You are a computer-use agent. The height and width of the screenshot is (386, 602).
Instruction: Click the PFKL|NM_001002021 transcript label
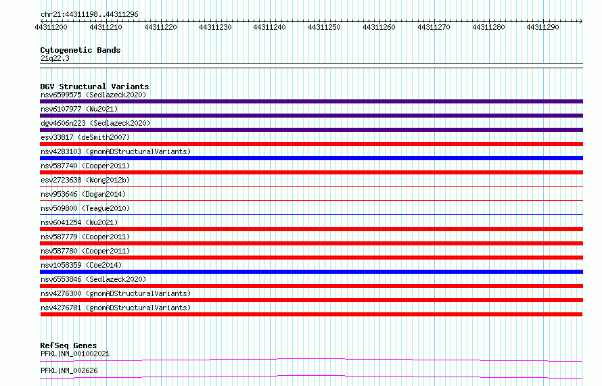pos(75,354)
